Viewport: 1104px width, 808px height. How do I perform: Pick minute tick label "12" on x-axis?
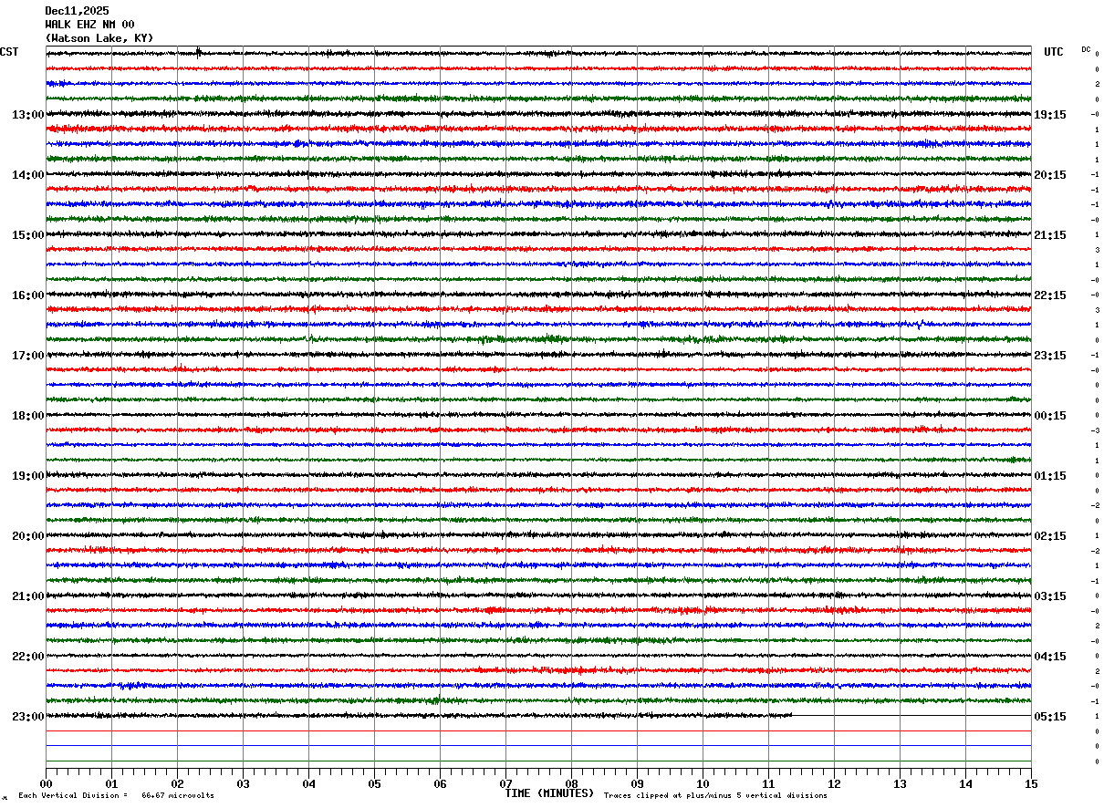(x=834, y=783)
